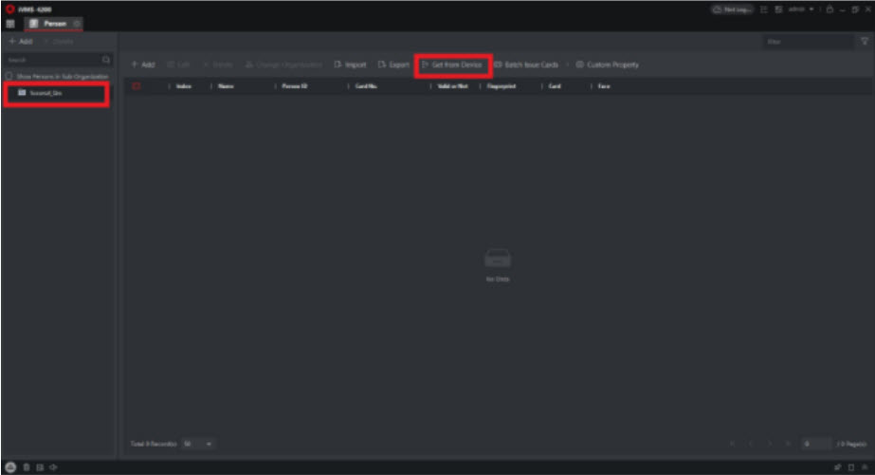The width and height of the screenshot is (875, 475).
Task: Click Add in the person toolbar
Action: point(143,64)
